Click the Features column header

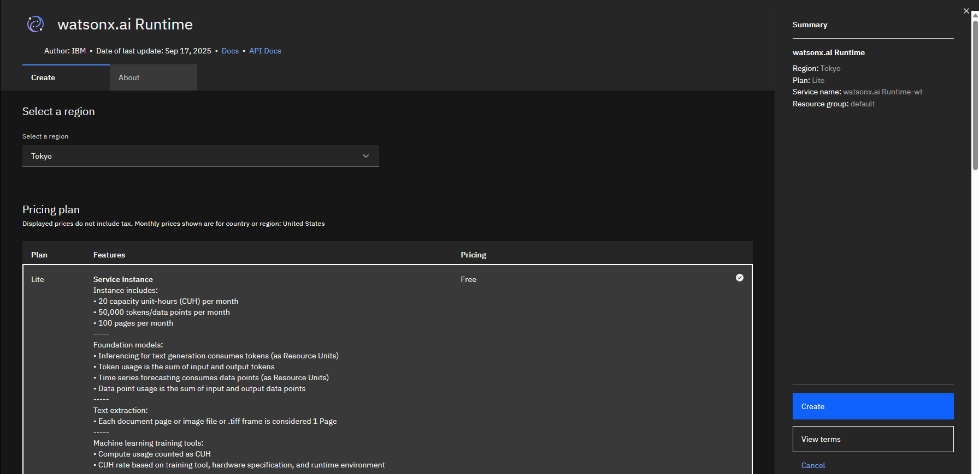109,255
